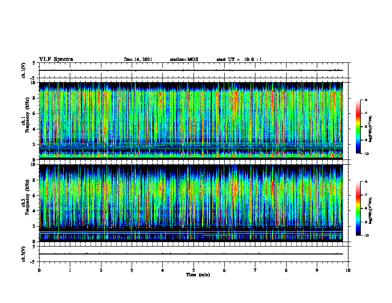
Task: Click the "6" kHz tick on ch.2 frequency axis
Action: pyautogui.click(x=35, y=196)
